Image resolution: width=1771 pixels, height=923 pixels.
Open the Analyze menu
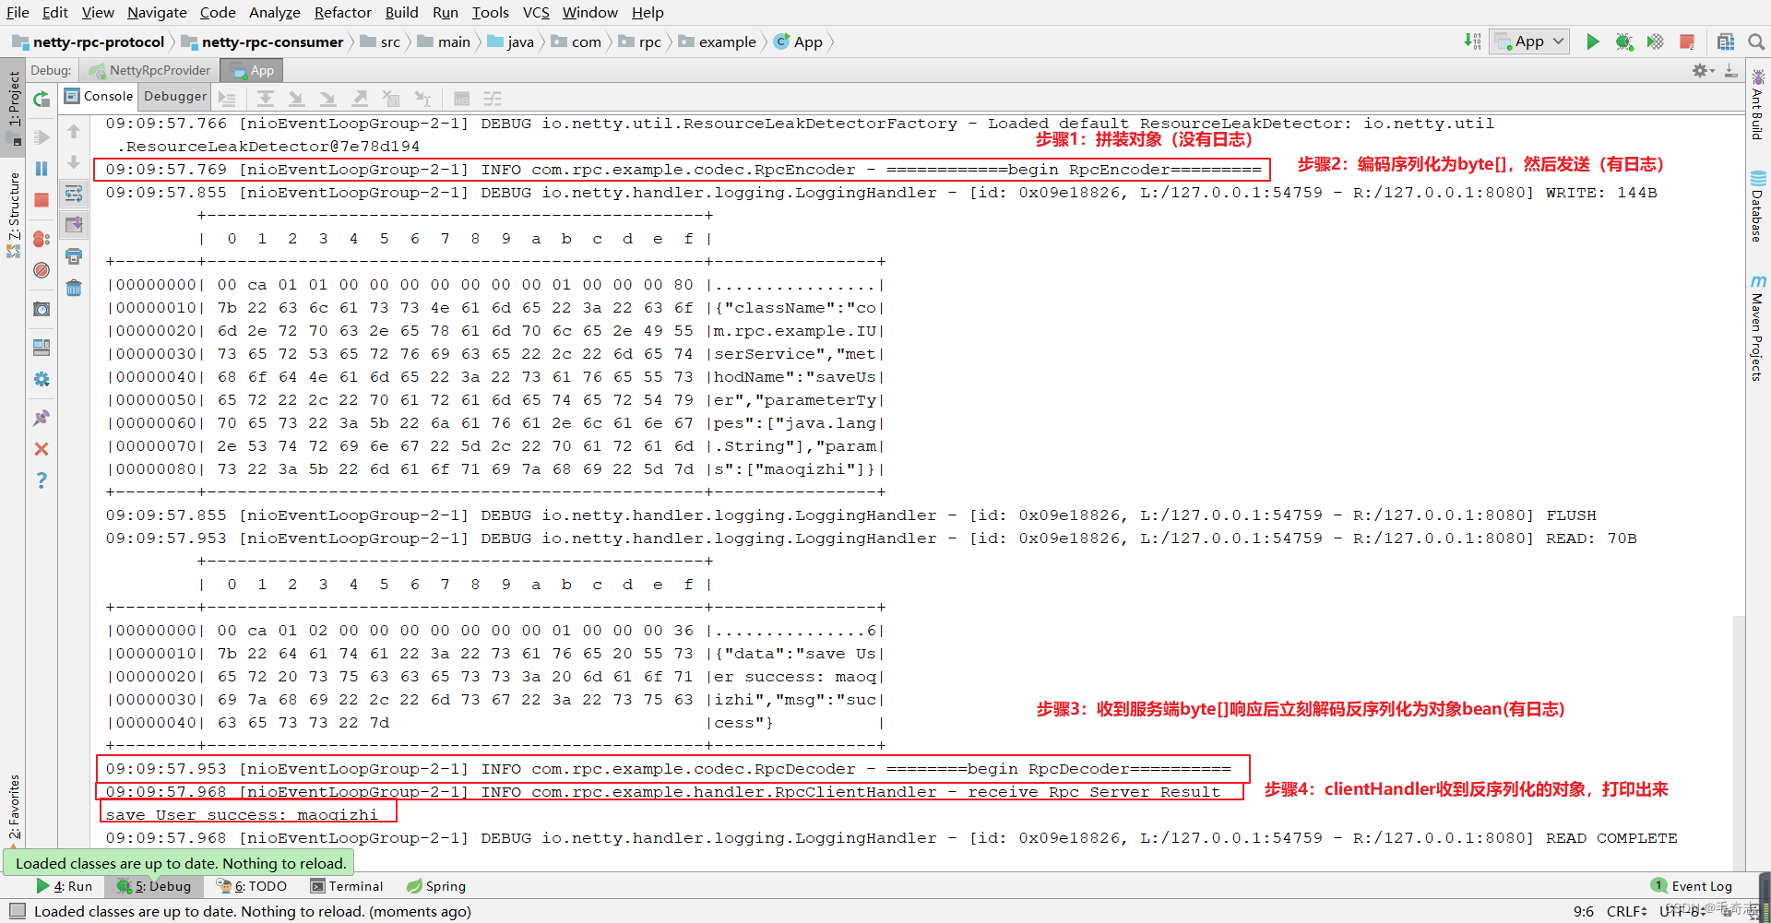pyautogui.click(x=275, y=12)
